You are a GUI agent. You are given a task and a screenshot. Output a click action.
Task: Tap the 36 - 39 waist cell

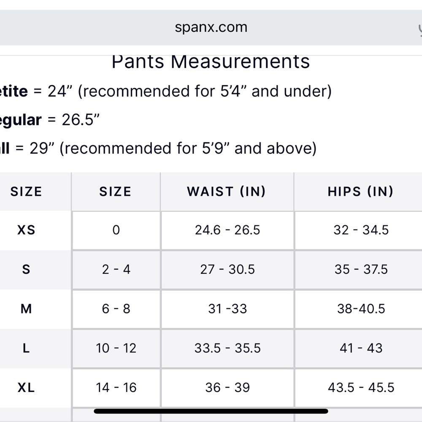227,387
